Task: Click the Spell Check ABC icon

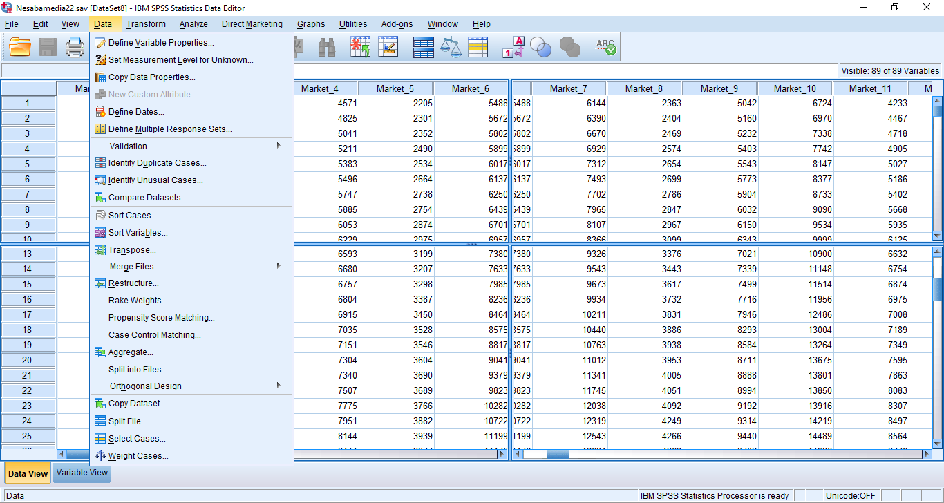Action: pyautogui.click(x=605, y=47)
